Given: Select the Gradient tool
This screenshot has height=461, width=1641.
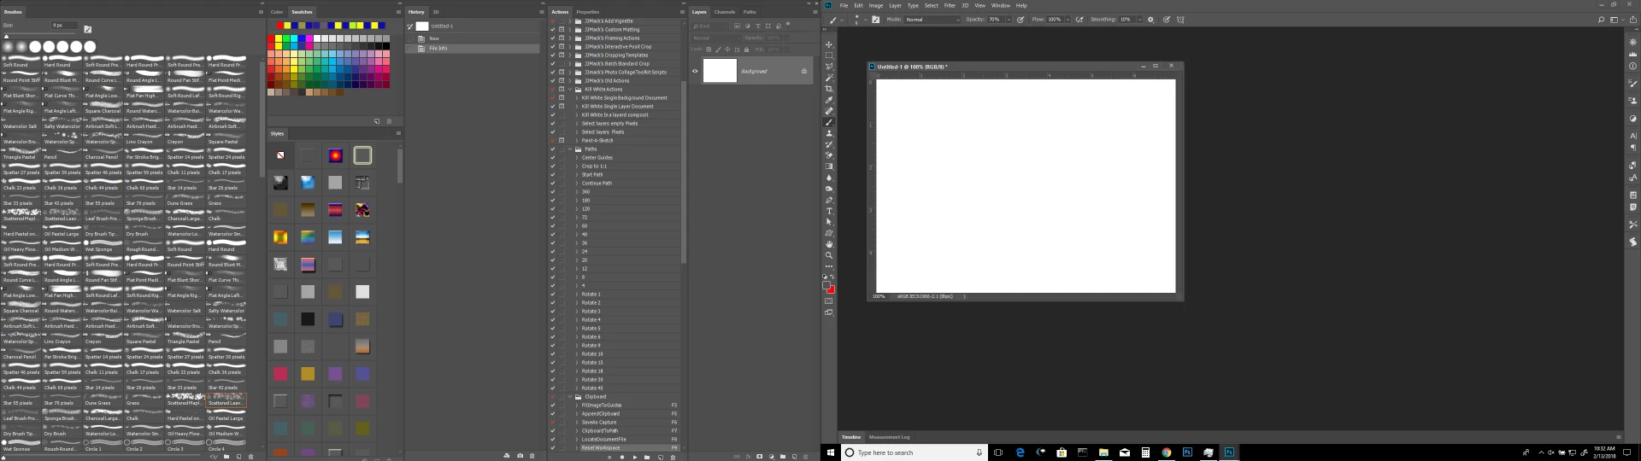Looking at the screenshot, I should tap(828, 166).
